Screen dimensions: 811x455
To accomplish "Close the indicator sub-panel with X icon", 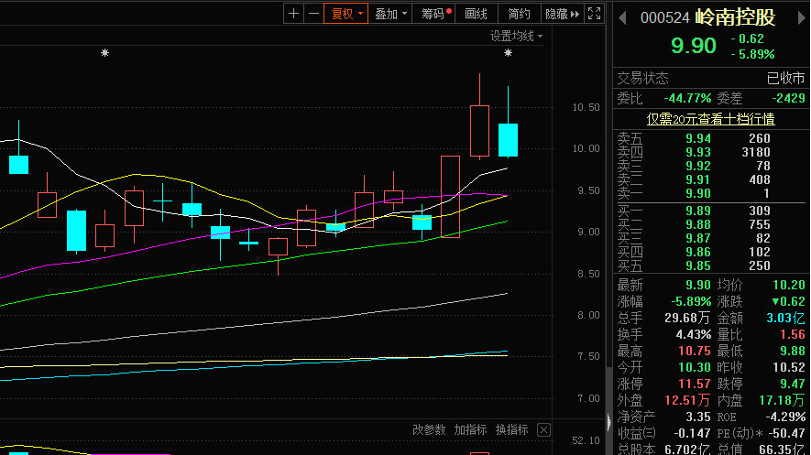I will tap(543, 429).
